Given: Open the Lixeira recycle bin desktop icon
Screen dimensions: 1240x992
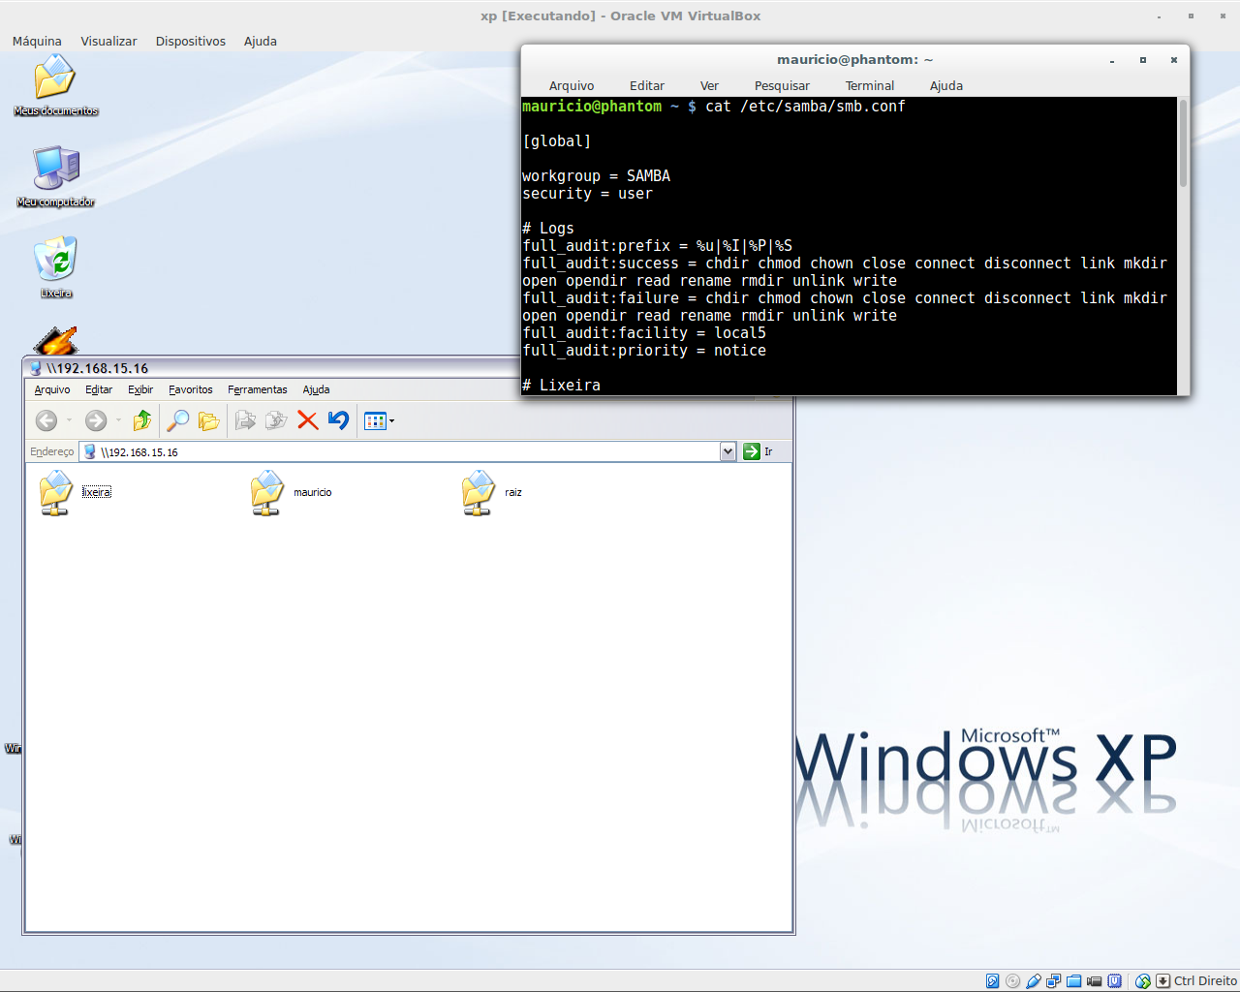Looking at the screenshot, I should pos(55,266).
